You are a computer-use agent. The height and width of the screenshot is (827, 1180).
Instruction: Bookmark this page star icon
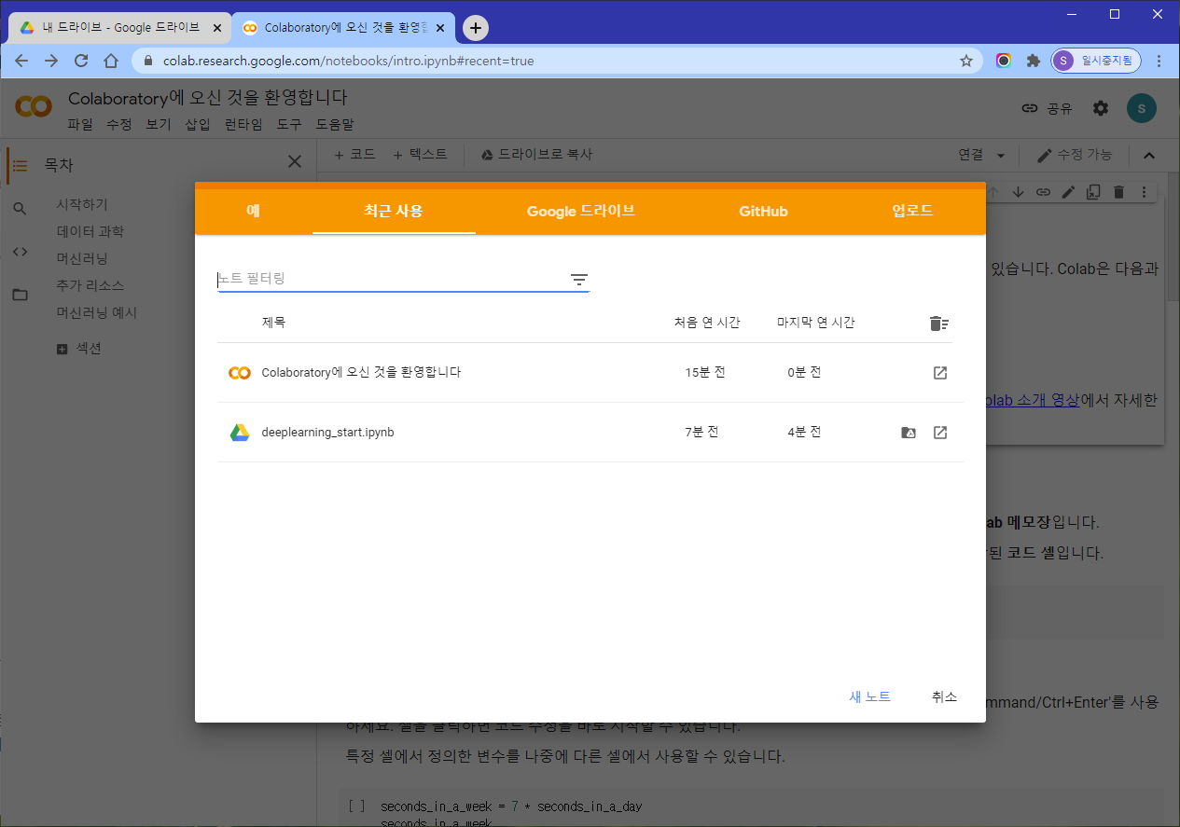point(966,61)
